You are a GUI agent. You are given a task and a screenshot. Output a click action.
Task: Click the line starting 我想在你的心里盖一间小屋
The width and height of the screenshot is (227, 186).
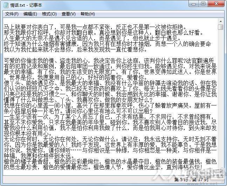pyautogui.click(x=110, y=106)
